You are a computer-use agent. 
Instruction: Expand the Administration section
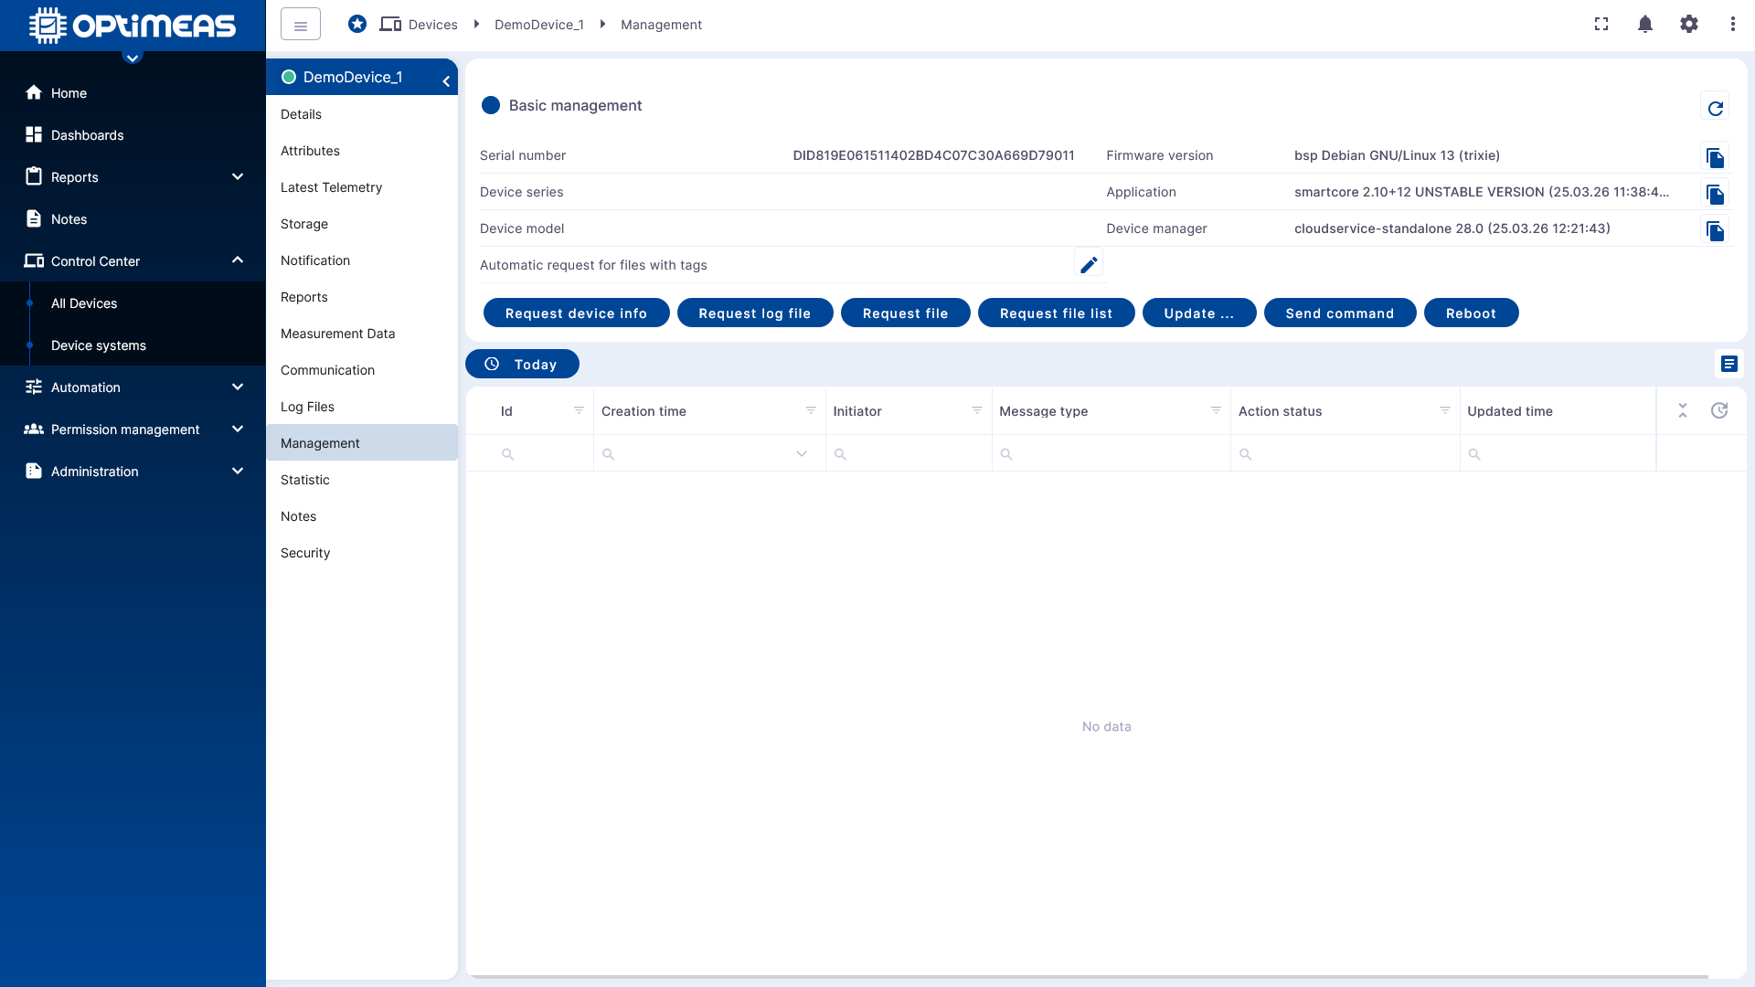tap(238, 471)
